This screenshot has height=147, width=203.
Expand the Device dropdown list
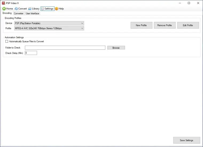(x=82, y=23)
